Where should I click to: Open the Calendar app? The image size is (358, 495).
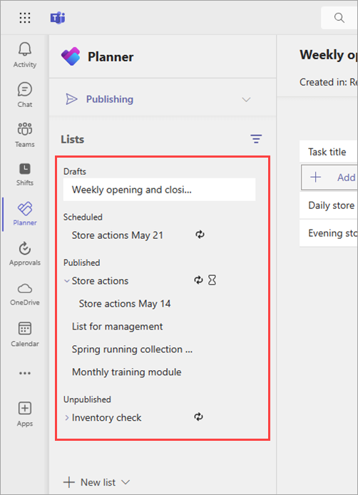[25, 329]
